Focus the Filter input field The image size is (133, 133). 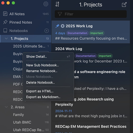[x=91, y=14]
